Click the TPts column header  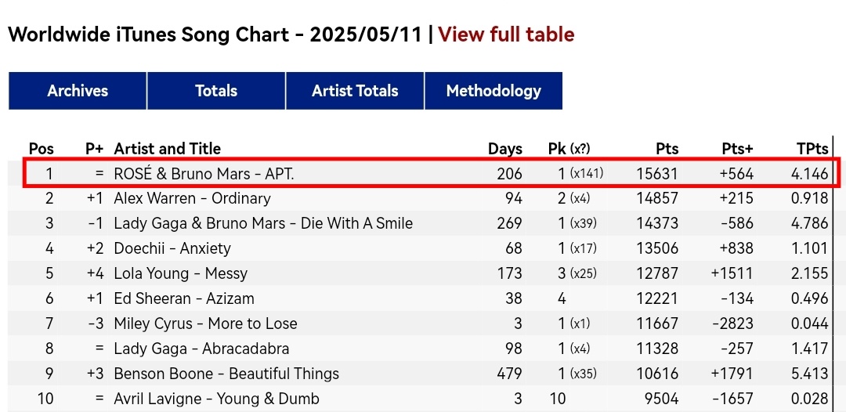[812, 148]
